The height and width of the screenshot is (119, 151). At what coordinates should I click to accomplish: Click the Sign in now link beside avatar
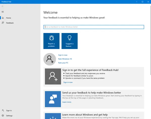[x=63, y=55]
